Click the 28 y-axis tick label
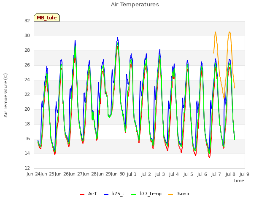The width and height of the screenshot is (270, 202). (27, 50)
